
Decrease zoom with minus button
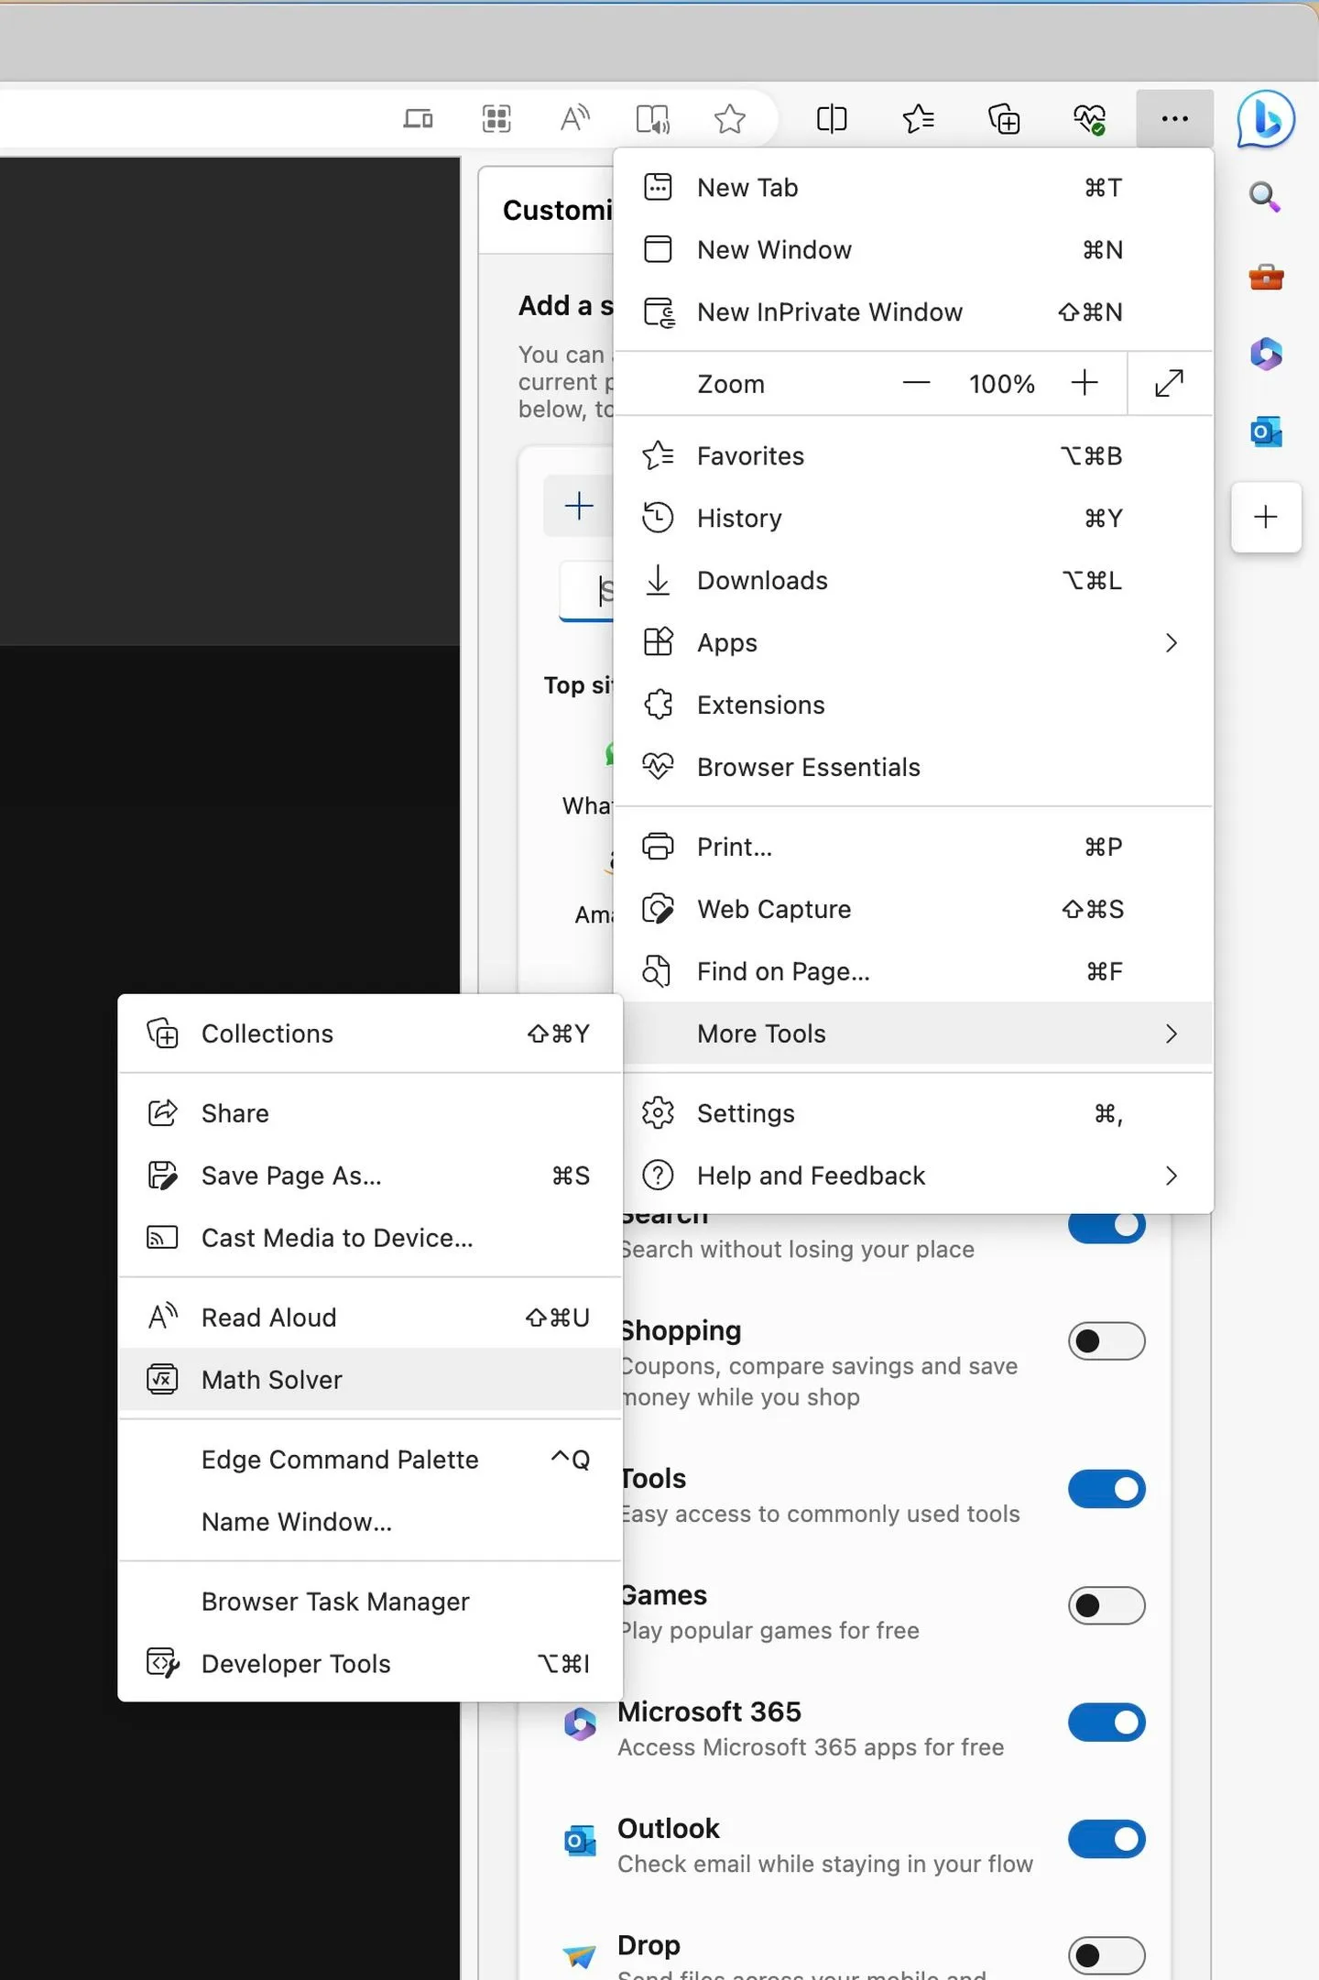coord(916,383)
